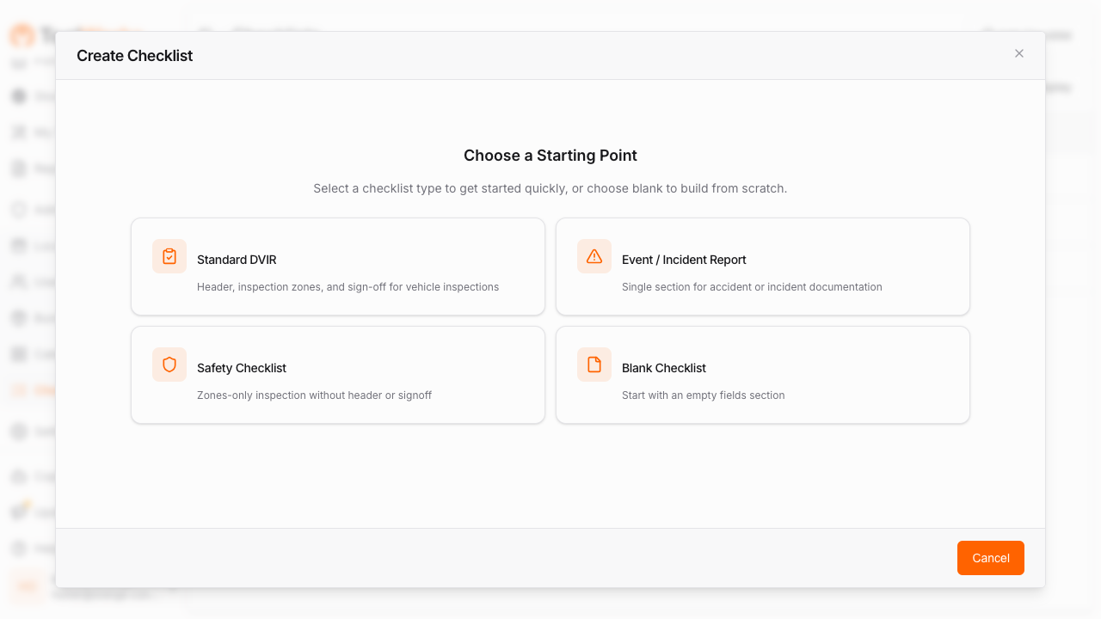The height and width of the screenshot is (619, 1101).
Task: Select the clipboard icon on Standard DVIR card
Action: (x=169, y=255)
